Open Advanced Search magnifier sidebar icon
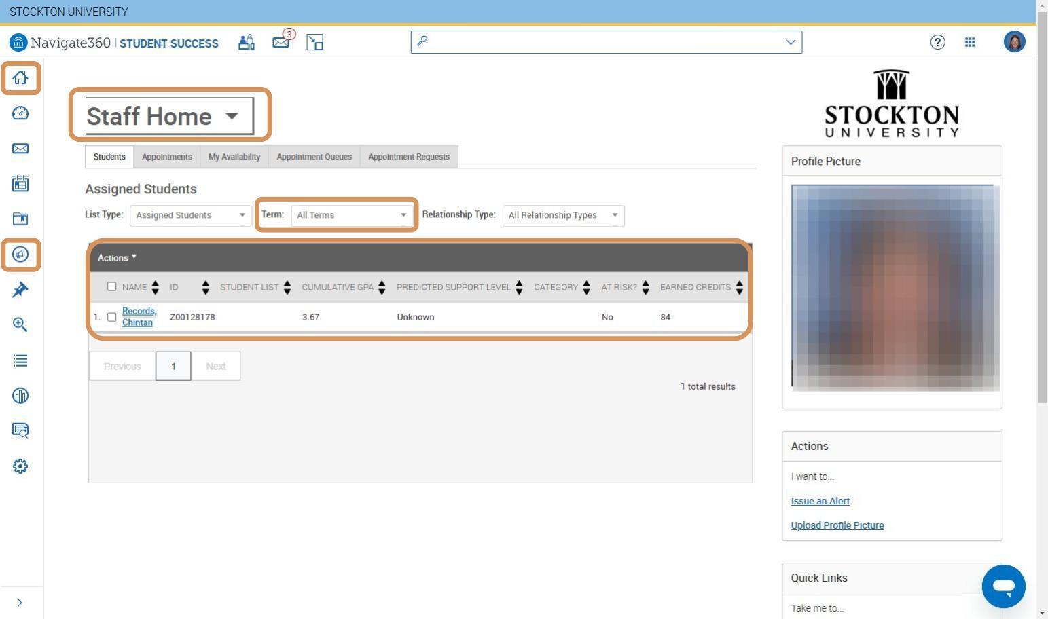1048x619 pixels. pos(20,324)
